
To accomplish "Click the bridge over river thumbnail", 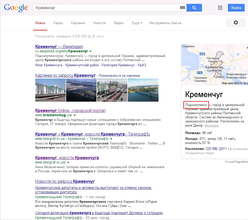I will click(143, 90).
